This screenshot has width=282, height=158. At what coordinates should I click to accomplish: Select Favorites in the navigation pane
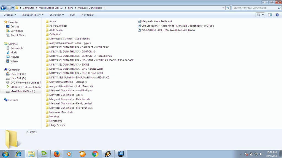tap(13, 22)
